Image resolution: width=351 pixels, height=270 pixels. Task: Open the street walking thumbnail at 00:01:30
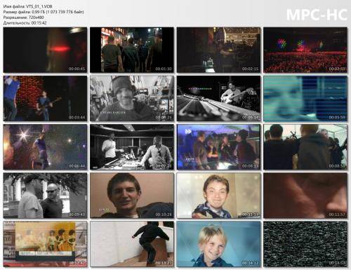tap(132, 50)
